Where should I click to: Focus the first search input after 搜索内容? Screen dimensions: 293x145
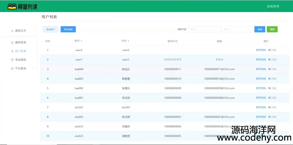(204, 29)
